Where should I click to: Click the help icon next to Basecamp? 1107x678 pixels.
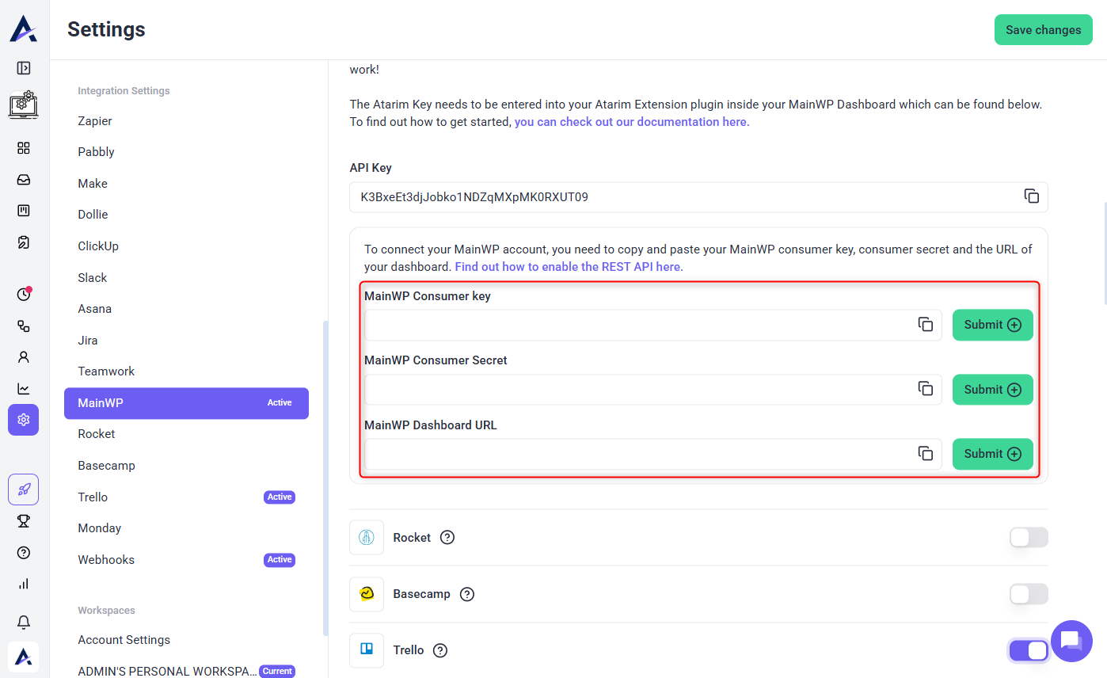coord(467,594)
